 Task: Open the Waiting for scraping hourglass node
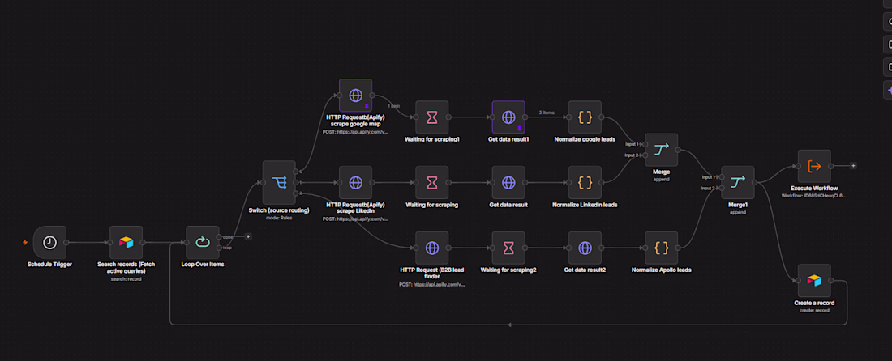tap(432, 182)
